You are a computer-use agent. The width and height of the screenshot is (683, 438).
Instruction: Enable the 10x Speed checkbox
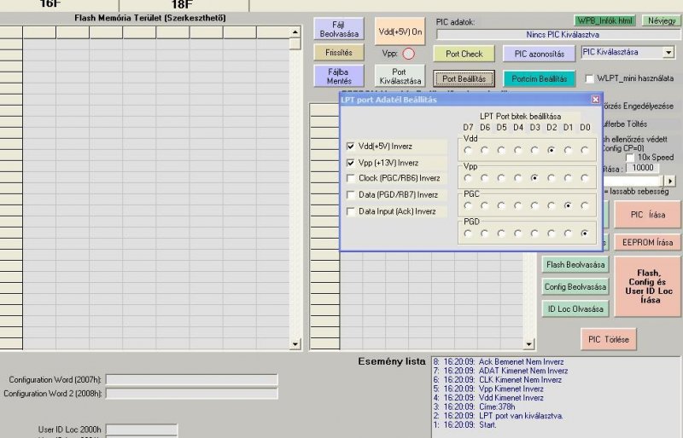point(630,158)
